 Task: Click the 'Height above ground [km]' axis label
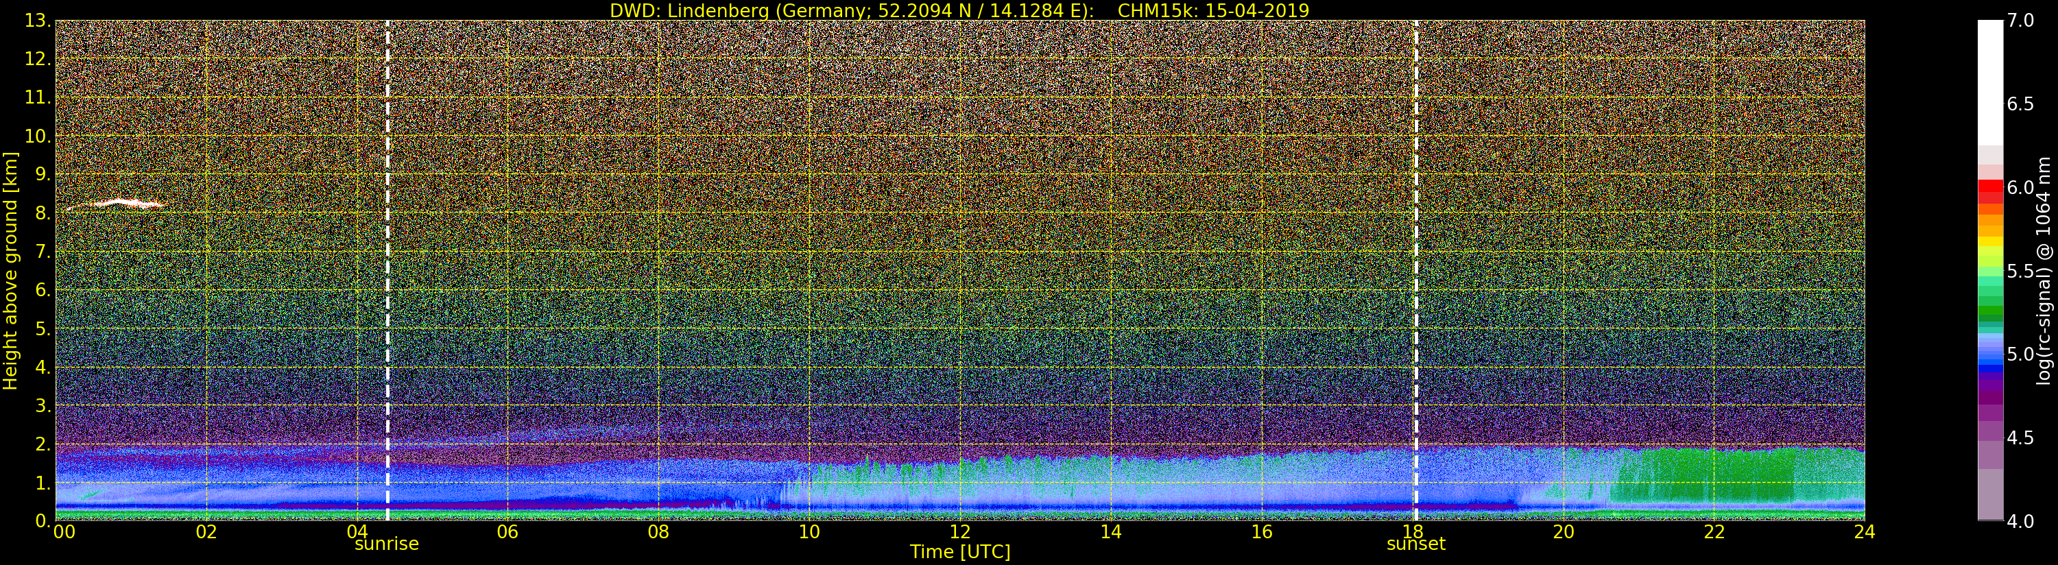click(10, 270)
